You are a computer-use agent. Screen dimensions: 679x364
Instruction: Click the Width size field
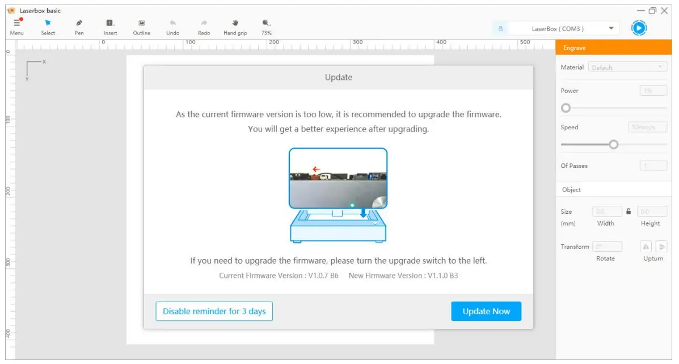[607, 211]
